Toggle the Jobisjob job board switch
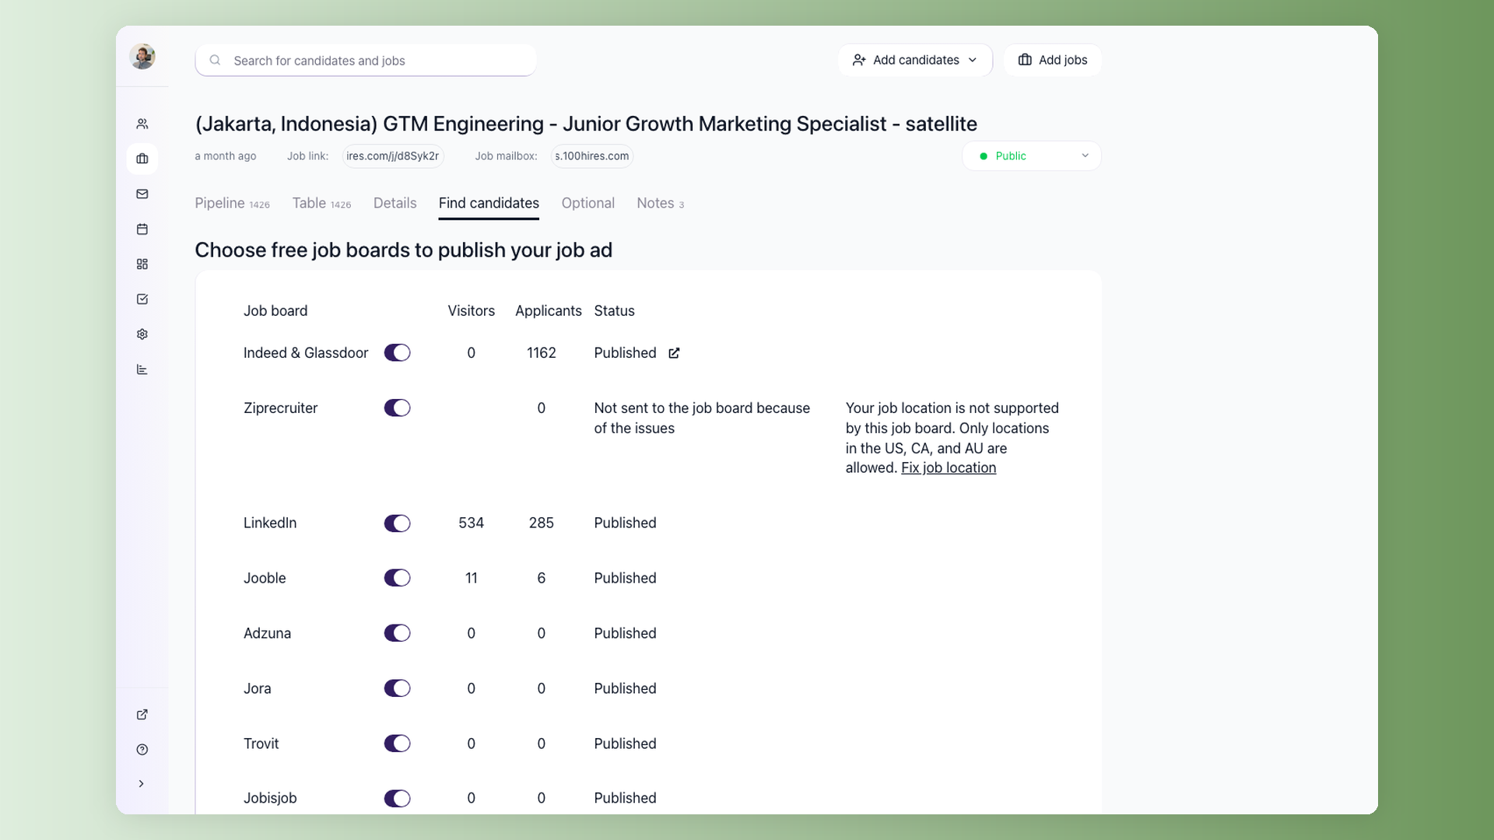The image size is (1494, 840). pyautogui.click(x=397, y=799)
